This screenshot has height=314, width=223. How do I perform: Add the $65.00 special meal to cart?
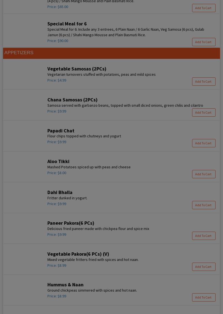point(204,8)
